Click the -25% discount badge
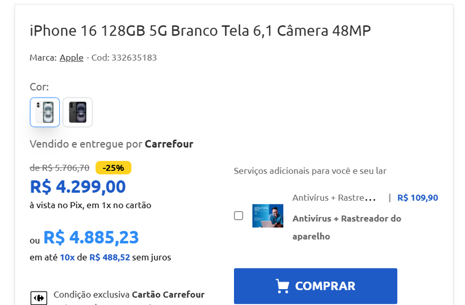The image size is (465, 305). (x=114, y=168)
